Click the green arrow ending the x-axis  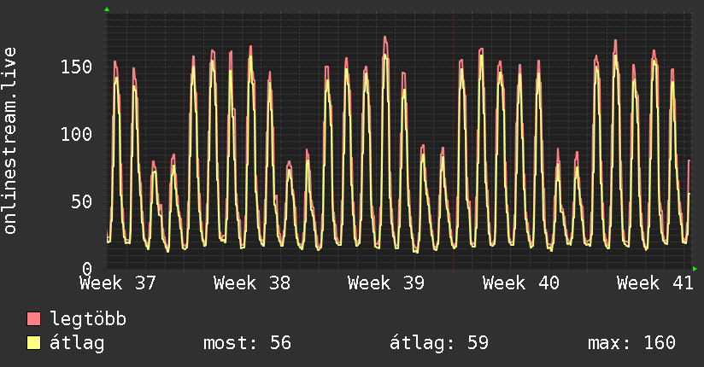coord(695,269)
